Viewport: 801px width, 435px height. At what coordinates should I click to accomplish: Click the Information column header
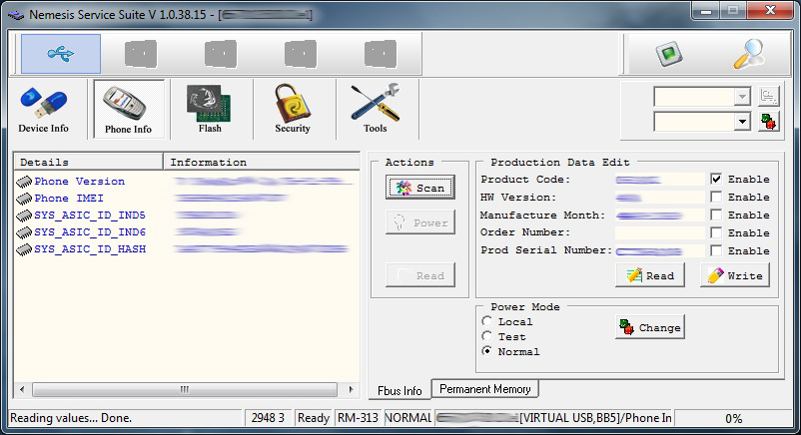(262, 162)
